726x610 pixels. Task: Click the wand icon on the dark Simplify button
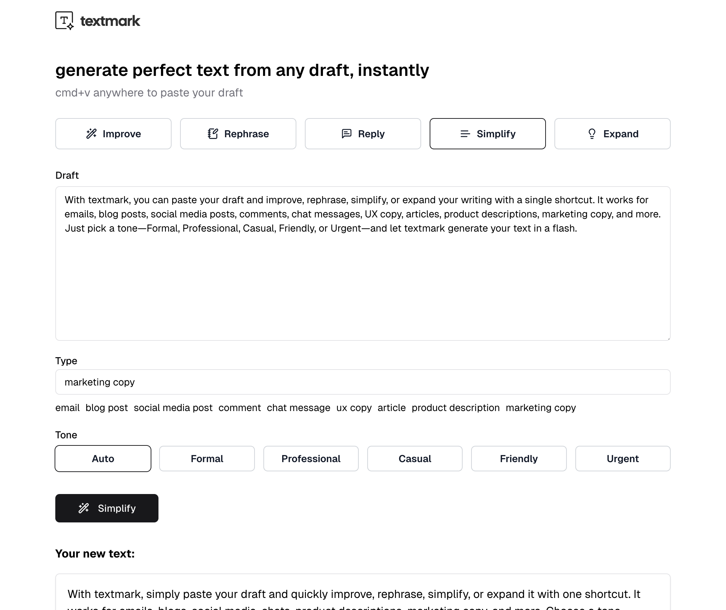(84, 508)
